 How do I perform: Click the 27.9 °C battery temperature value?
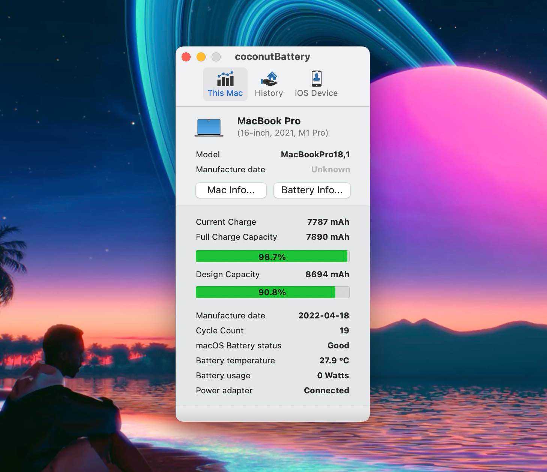click(334, 360)
